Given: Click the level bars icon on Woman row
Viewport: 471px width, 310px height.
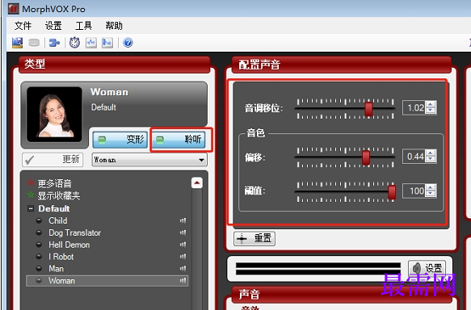Looking at the screenshot, I should coord(183,281).
